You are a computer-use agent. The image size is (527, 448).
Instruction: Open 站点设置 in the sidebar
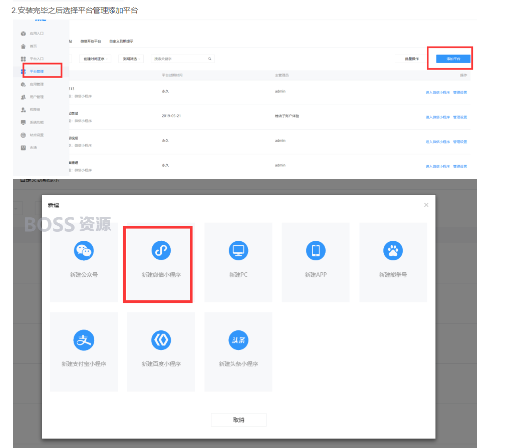[32, 135]
